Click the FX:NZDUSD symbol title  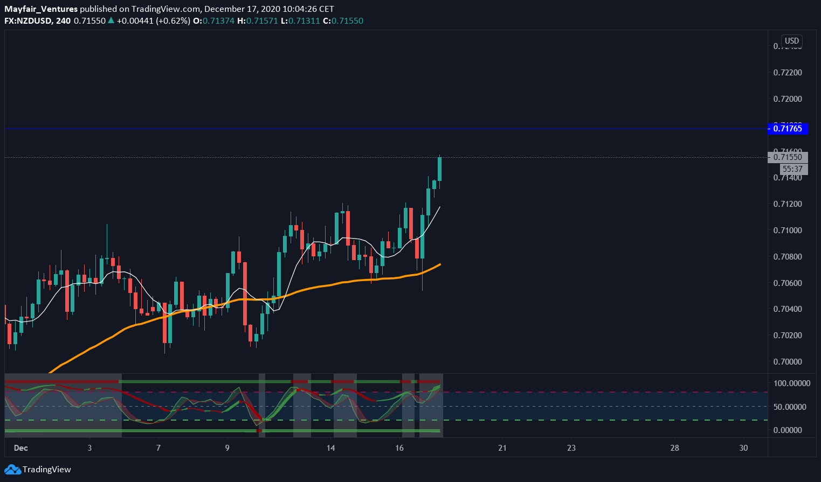coord(29,20)
